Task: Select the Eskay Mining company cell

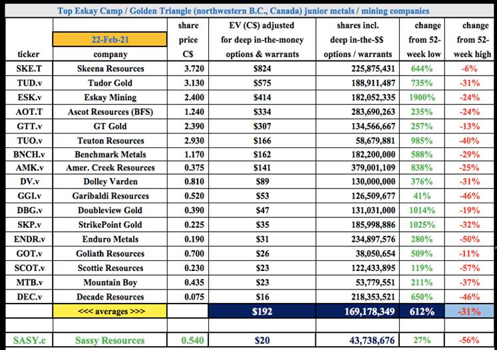Action: 110,97
